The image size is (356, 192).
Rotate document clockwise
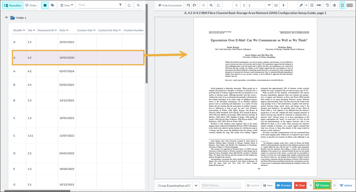point(195,5)
